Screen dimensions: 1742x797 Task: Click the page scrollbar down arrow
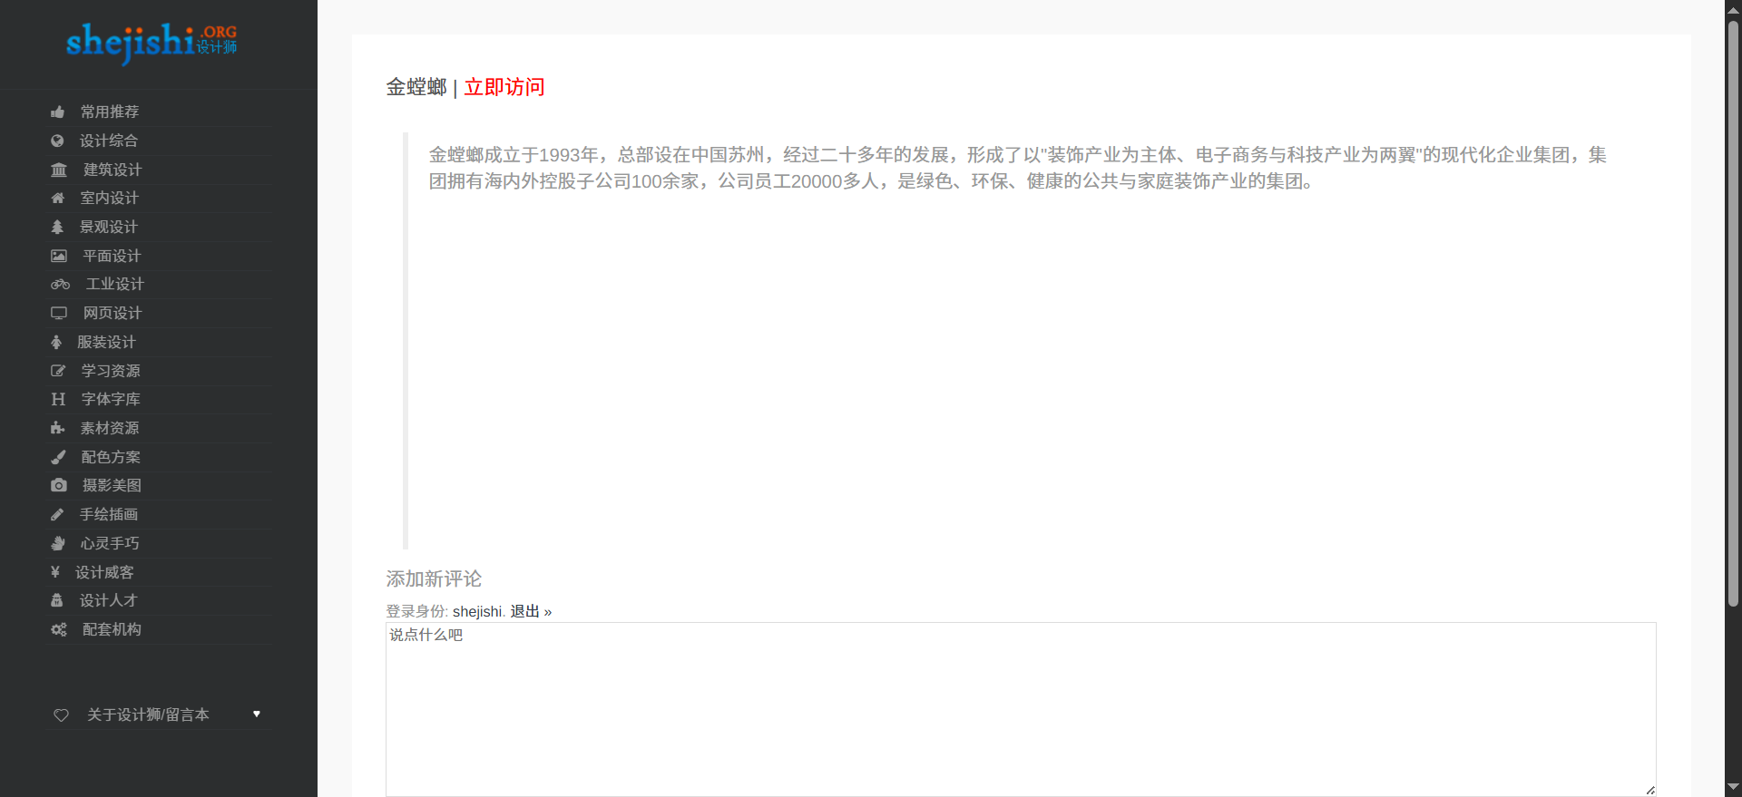1733,787
